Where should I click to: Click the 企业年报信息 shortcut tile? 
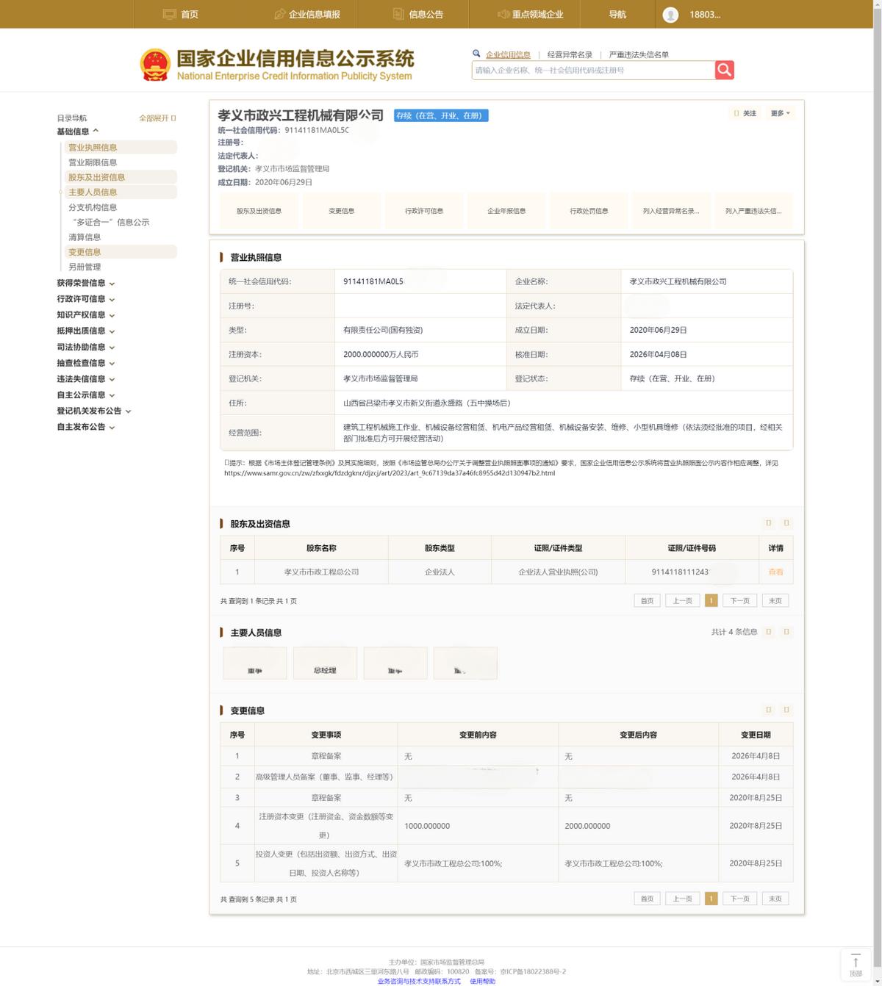tap(506, 211)
